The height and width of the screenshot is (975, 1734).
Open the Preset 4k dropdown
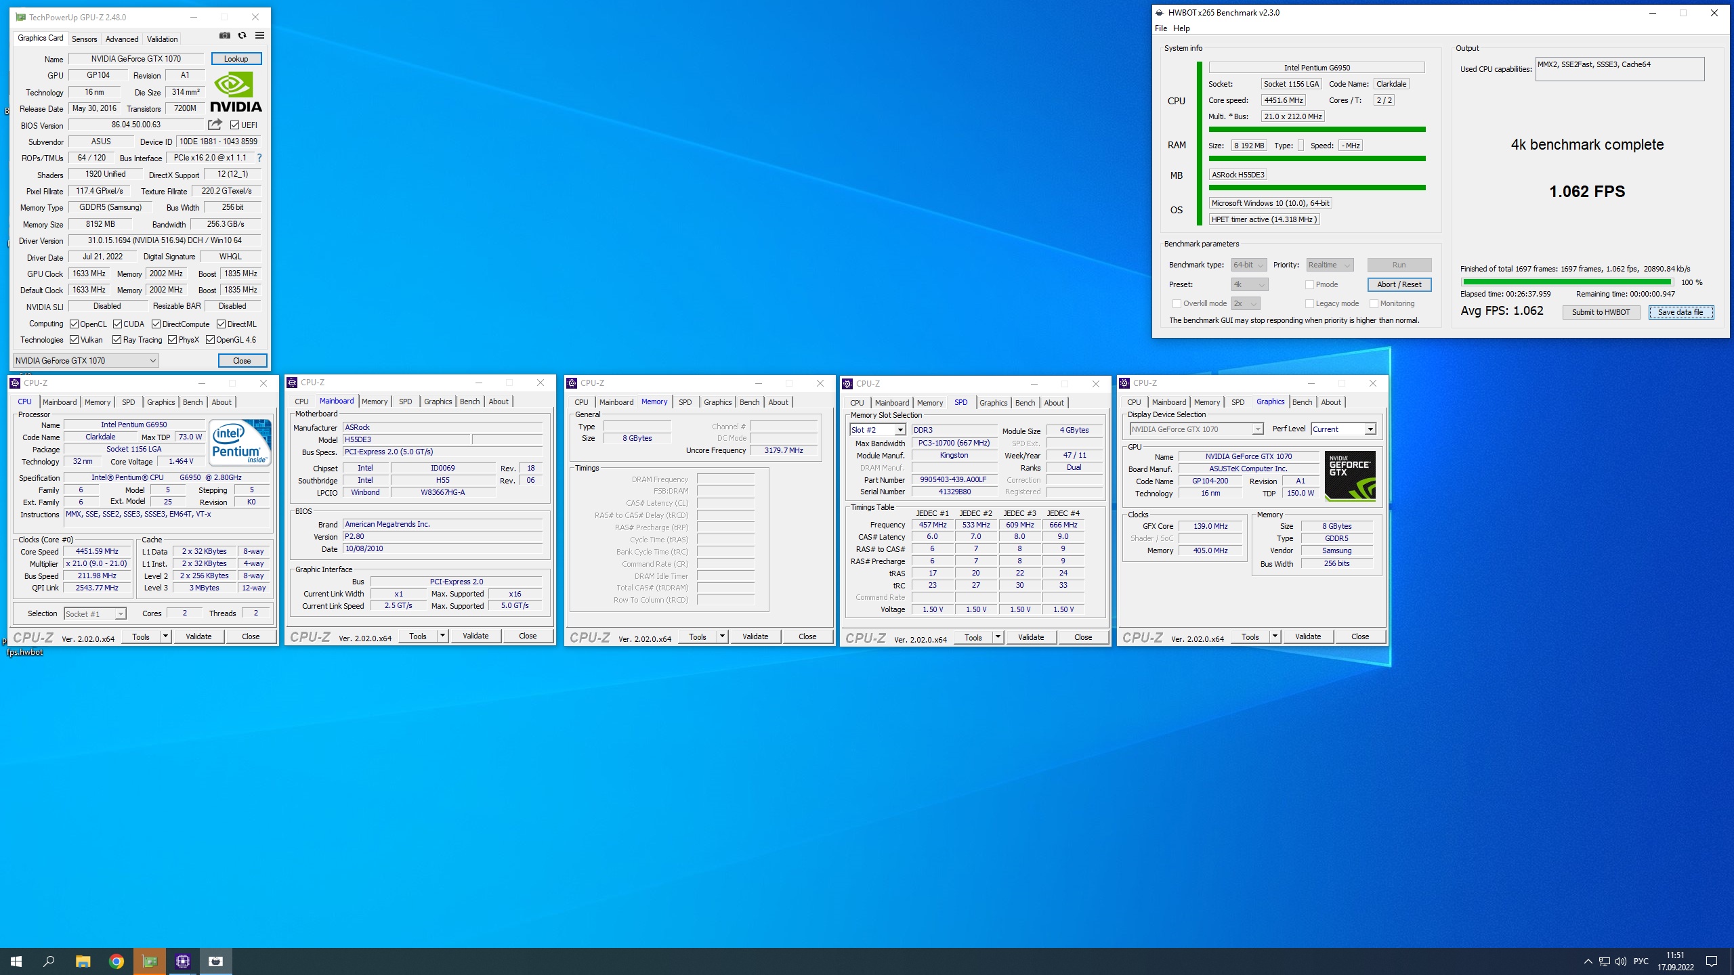click(x=1249, y=284)
